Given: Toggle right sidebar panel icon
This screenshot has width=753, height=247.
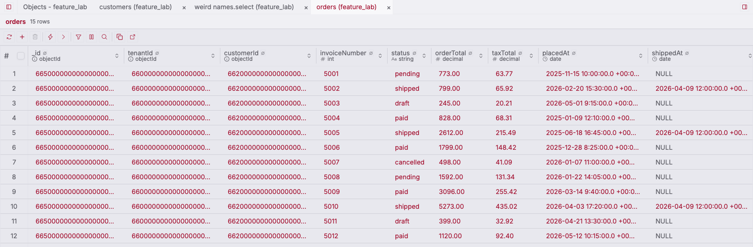Looking at the screenshot, I should [745, 7].
